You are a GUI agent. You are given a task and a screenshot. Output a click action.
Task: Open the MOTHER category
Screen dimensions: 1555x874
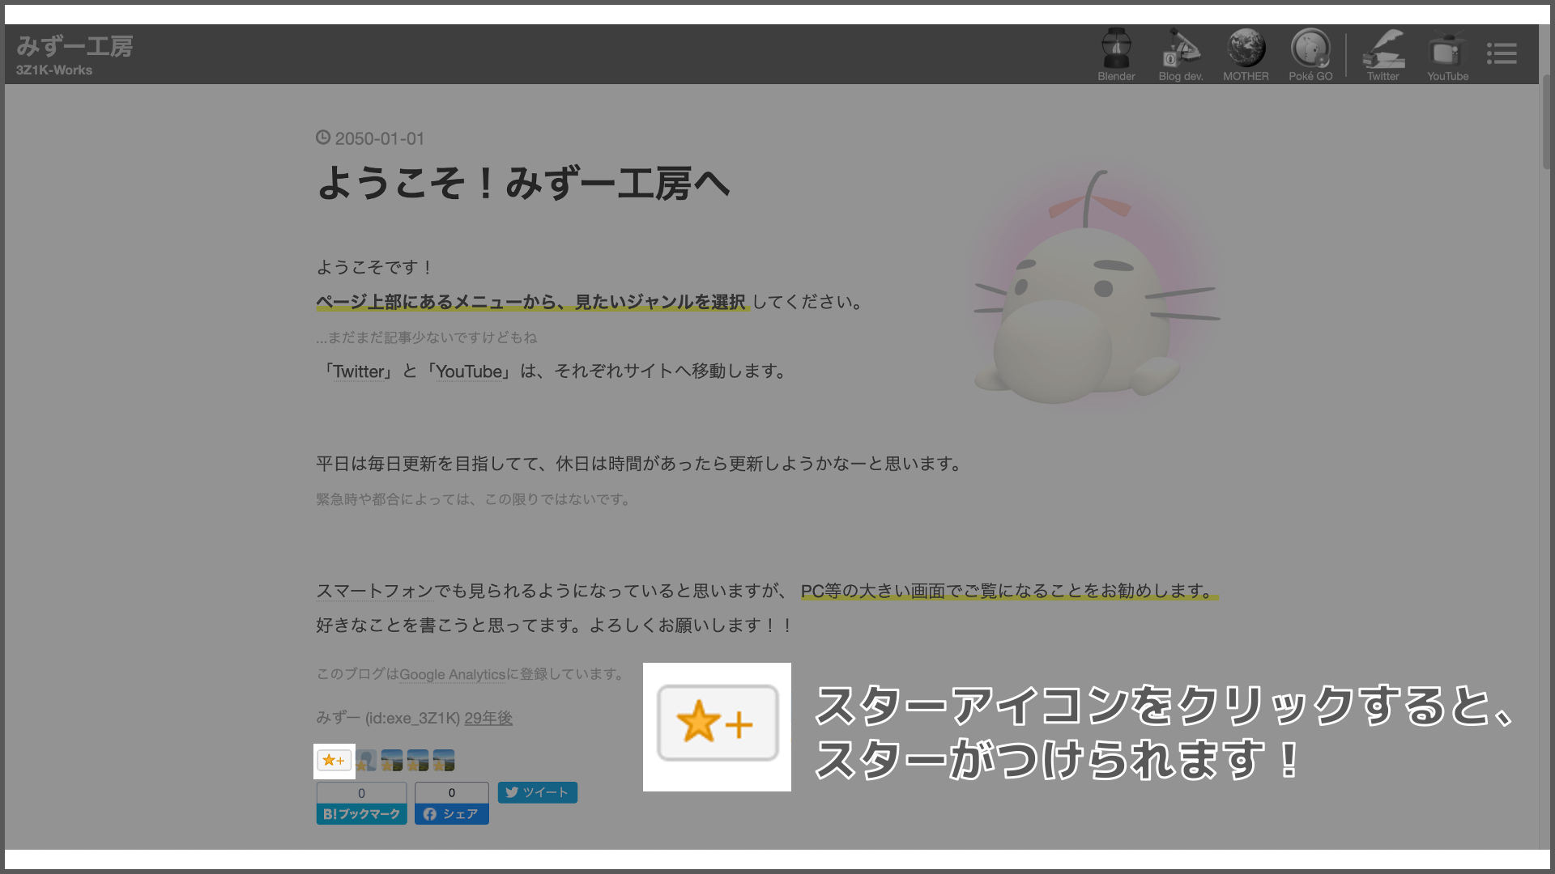coord(1246,54)
